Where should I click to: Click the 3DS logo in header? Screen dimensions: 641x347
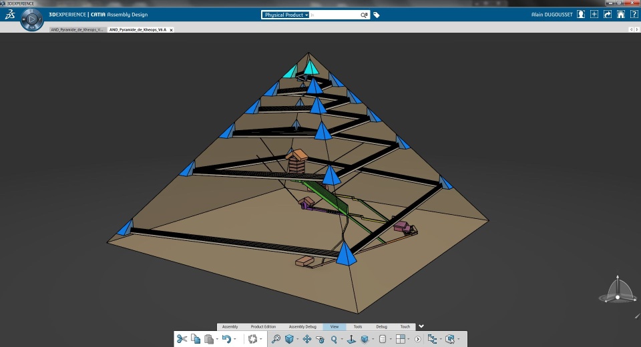(x=10, y=15)
